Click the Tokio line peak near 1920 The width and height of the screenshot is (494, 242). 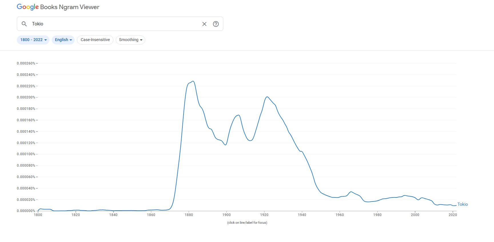click(267, 97)
